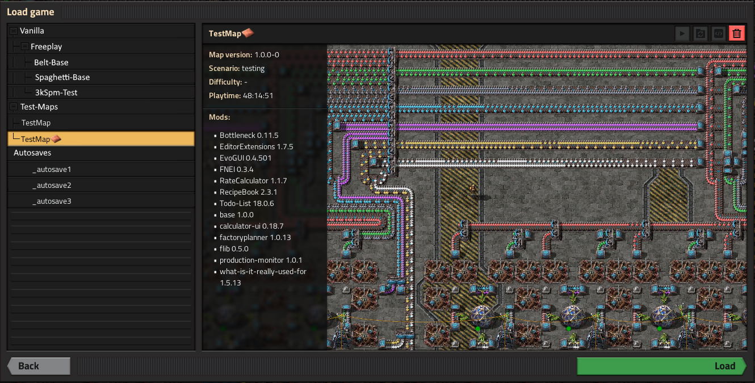Delete the save with the trash icon

[x=737, y=33]
